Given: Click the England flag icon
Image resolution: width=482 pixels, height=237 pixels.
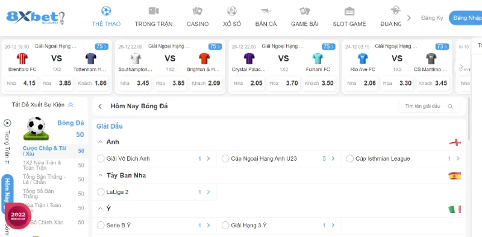Looking at the screenshot, I should (455, 143).
